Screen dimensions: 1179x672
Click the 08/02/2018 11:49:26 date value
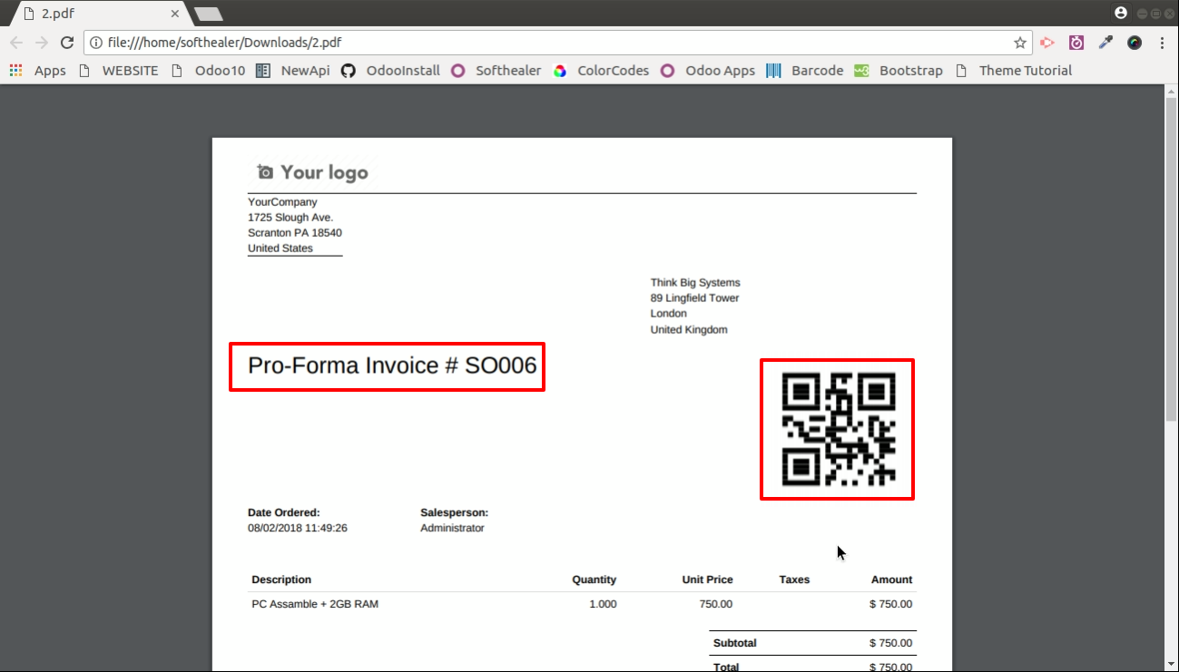click(x=298, y=528)
